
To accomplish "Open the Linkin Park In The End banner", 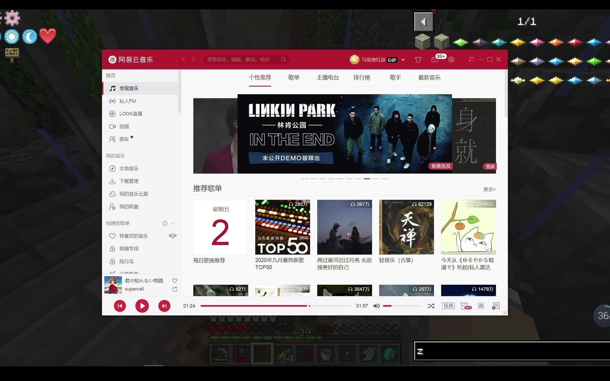I will tap(345, 134).
